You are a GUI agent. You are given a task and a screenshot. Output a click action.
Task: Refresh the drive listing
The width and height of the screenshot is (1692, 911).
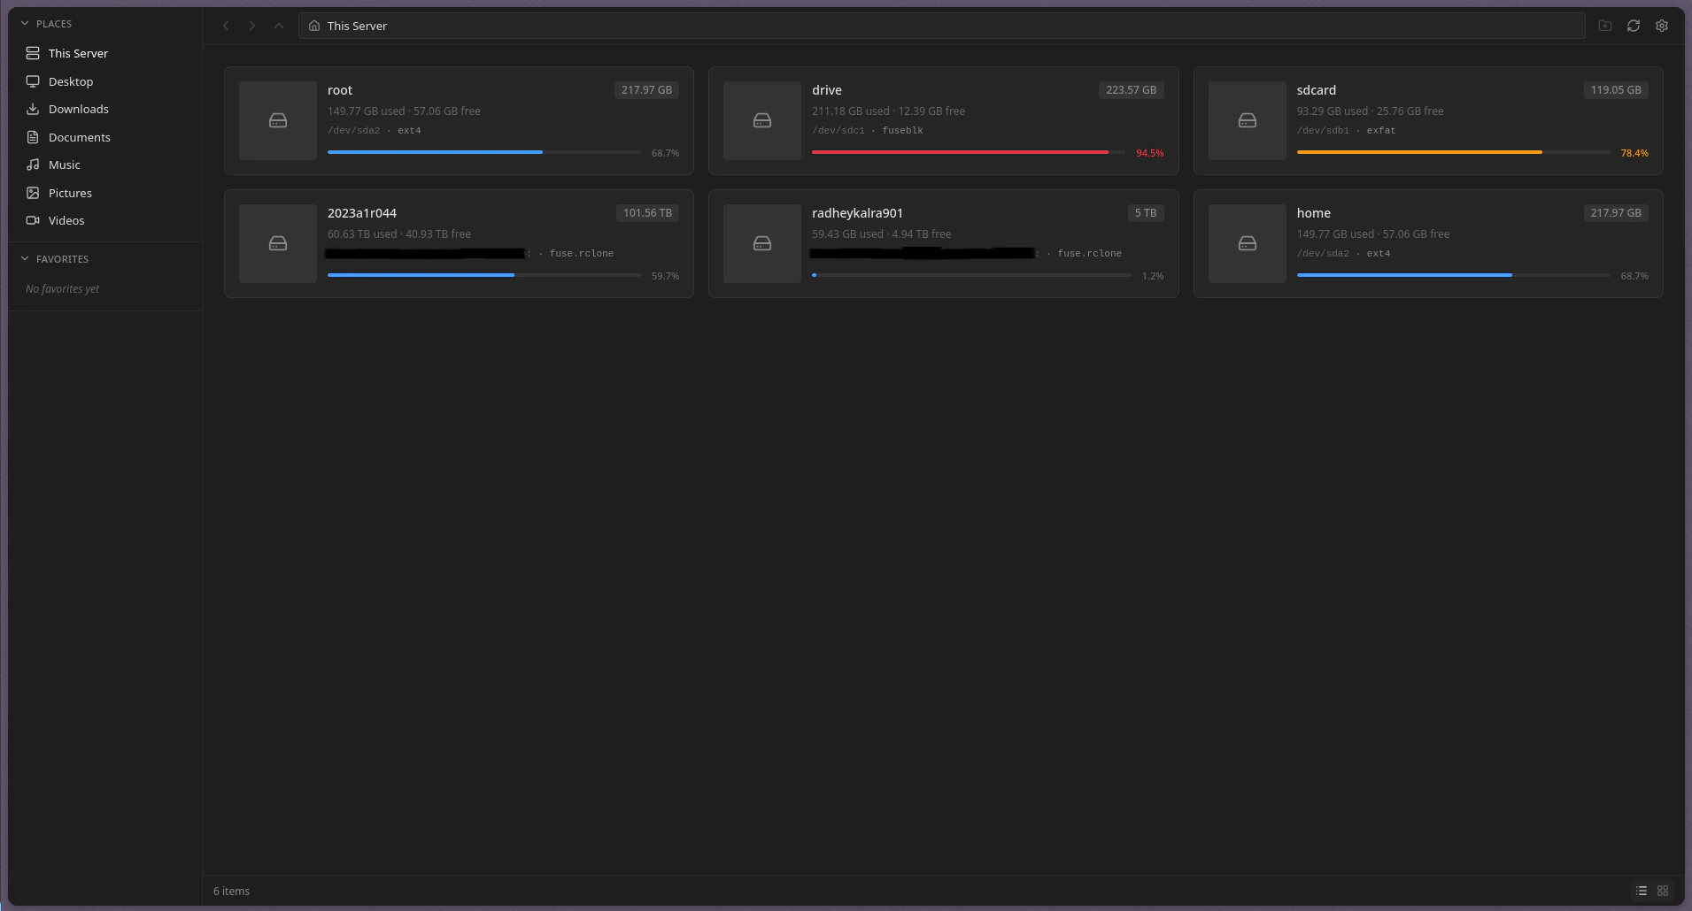(1634, 26)
